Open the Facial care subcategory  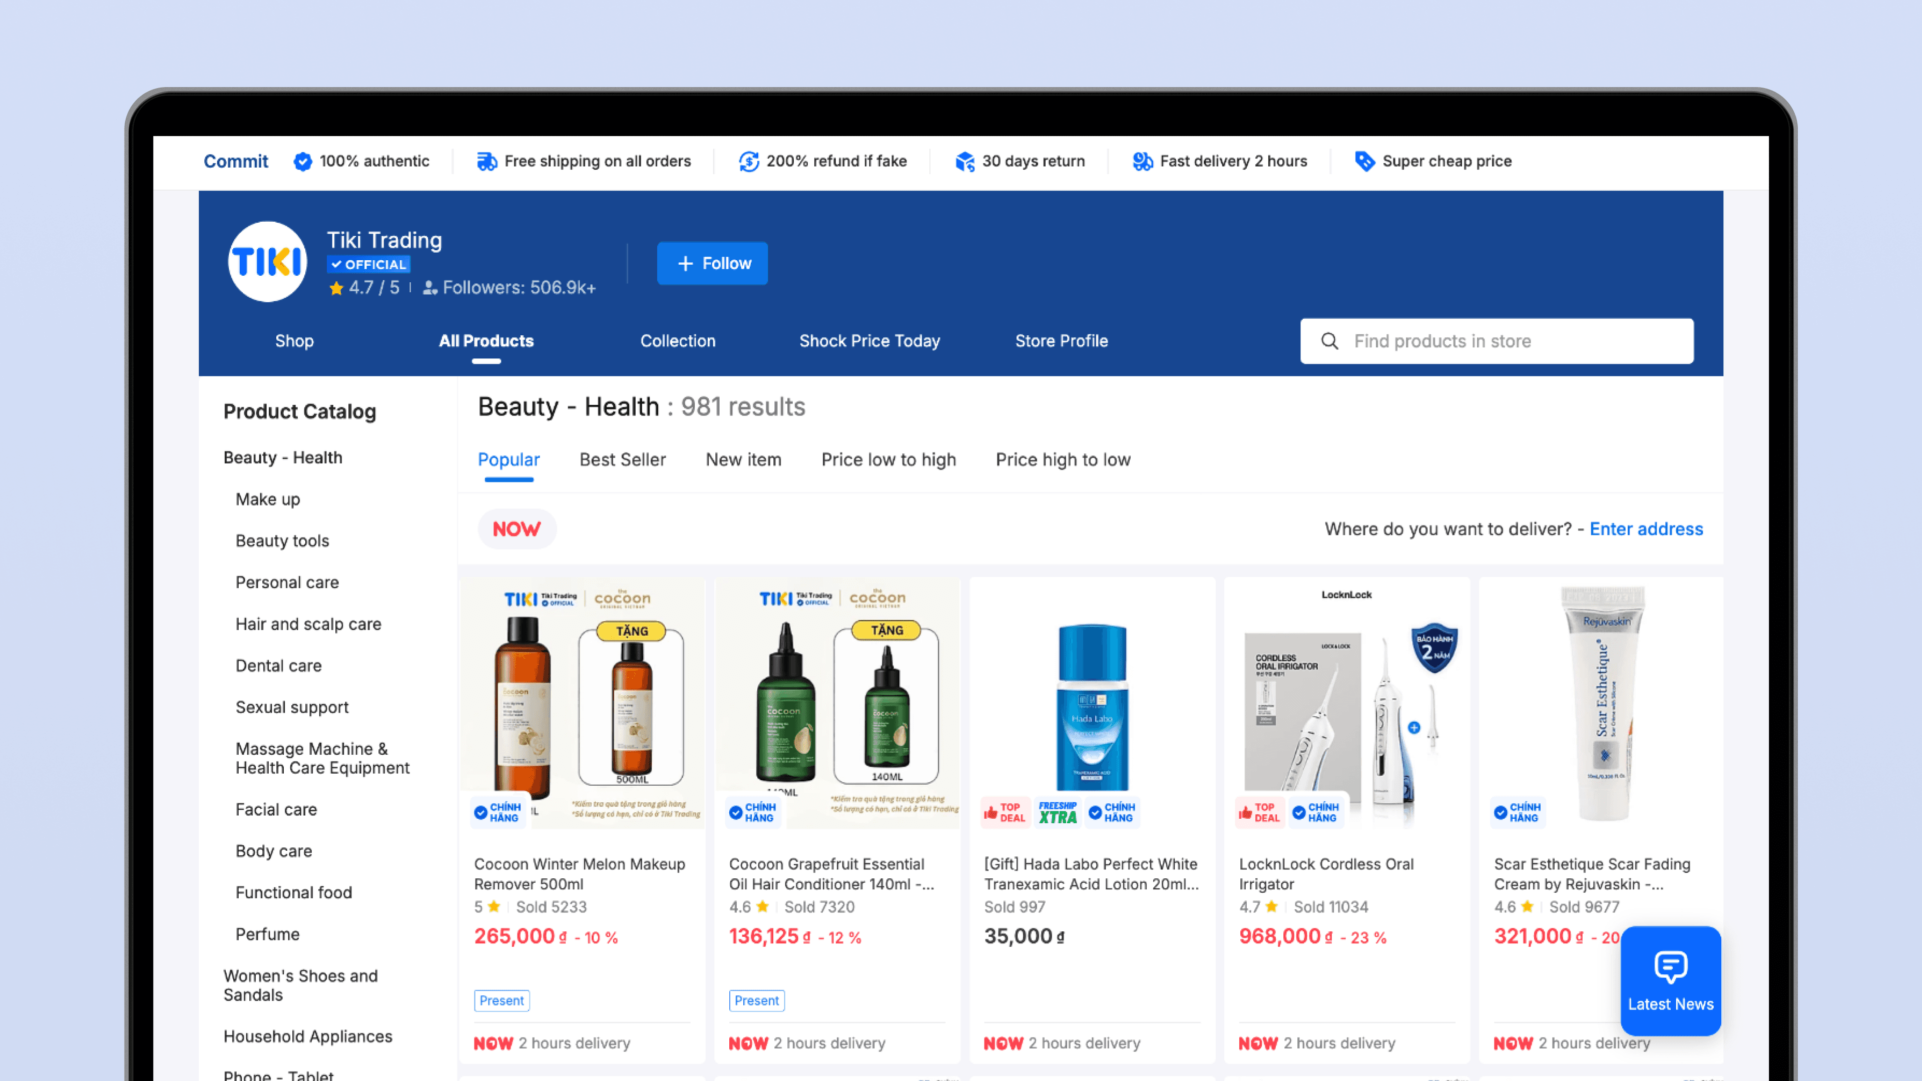(x=276, y=809)
